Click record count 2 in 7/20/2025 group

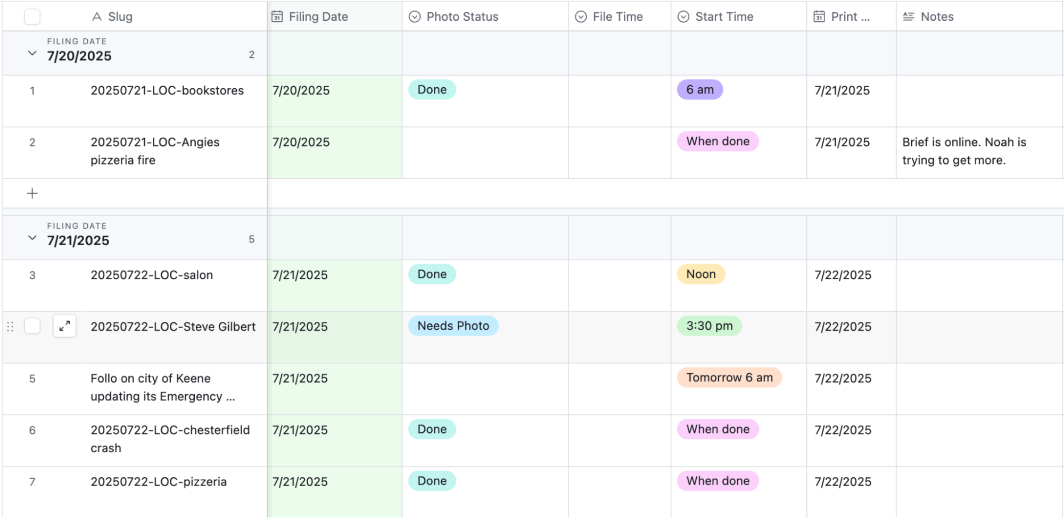point(252,55)
